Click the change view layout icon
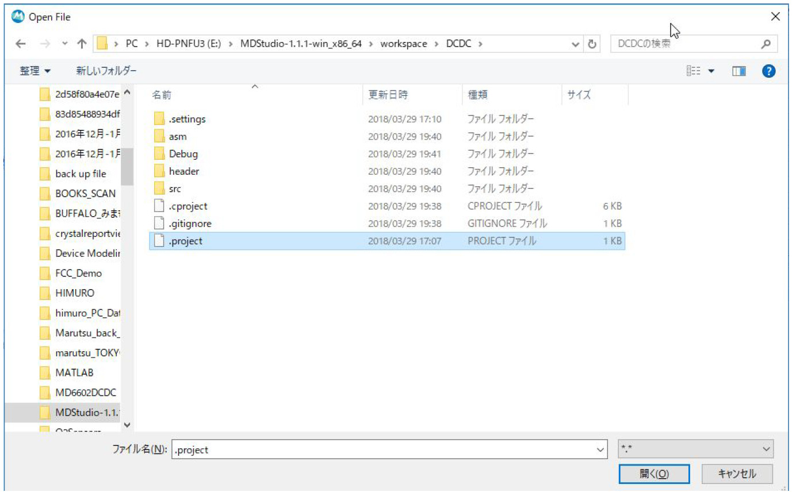This screenshot has width=792, height=492. [x=694, y=71]
